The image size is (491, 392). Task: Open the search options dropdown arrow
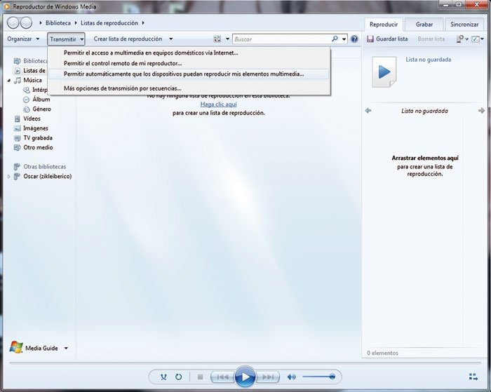click(x=344, y=39)
